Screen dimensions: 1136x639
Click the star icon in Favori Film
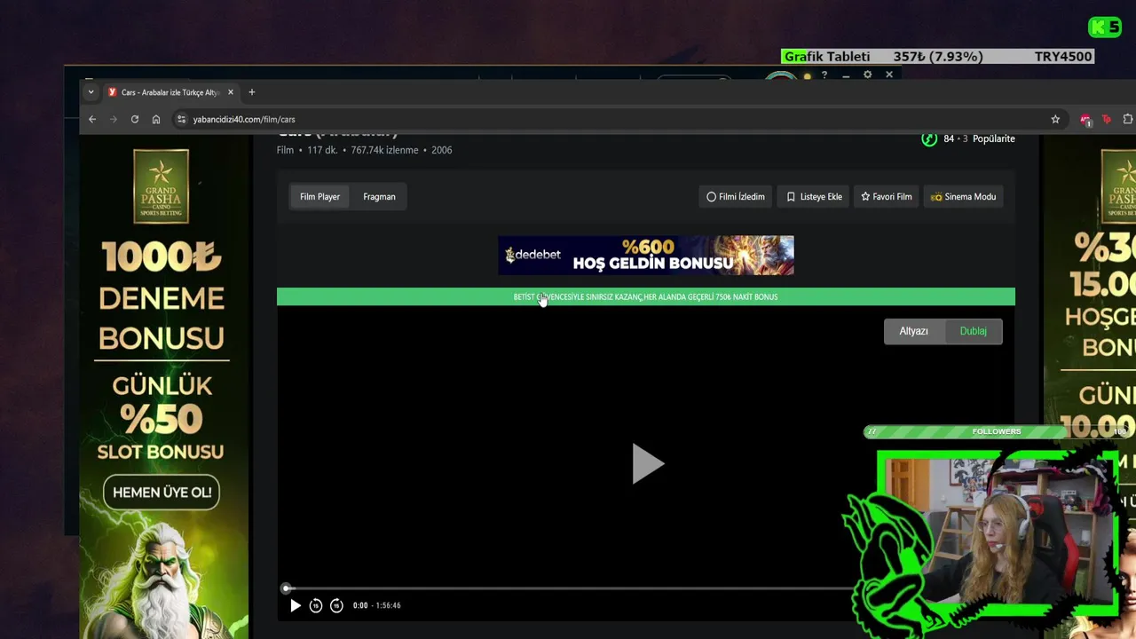pos(865,197)
